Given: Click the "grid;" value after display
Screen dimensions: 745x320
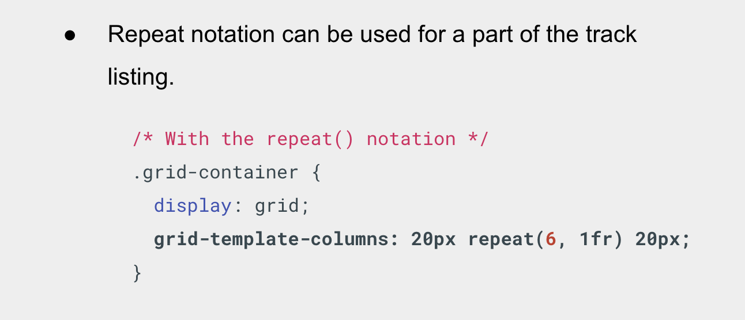Looking at the screenshot, I should pyautogui.click(x=282, y=206).
